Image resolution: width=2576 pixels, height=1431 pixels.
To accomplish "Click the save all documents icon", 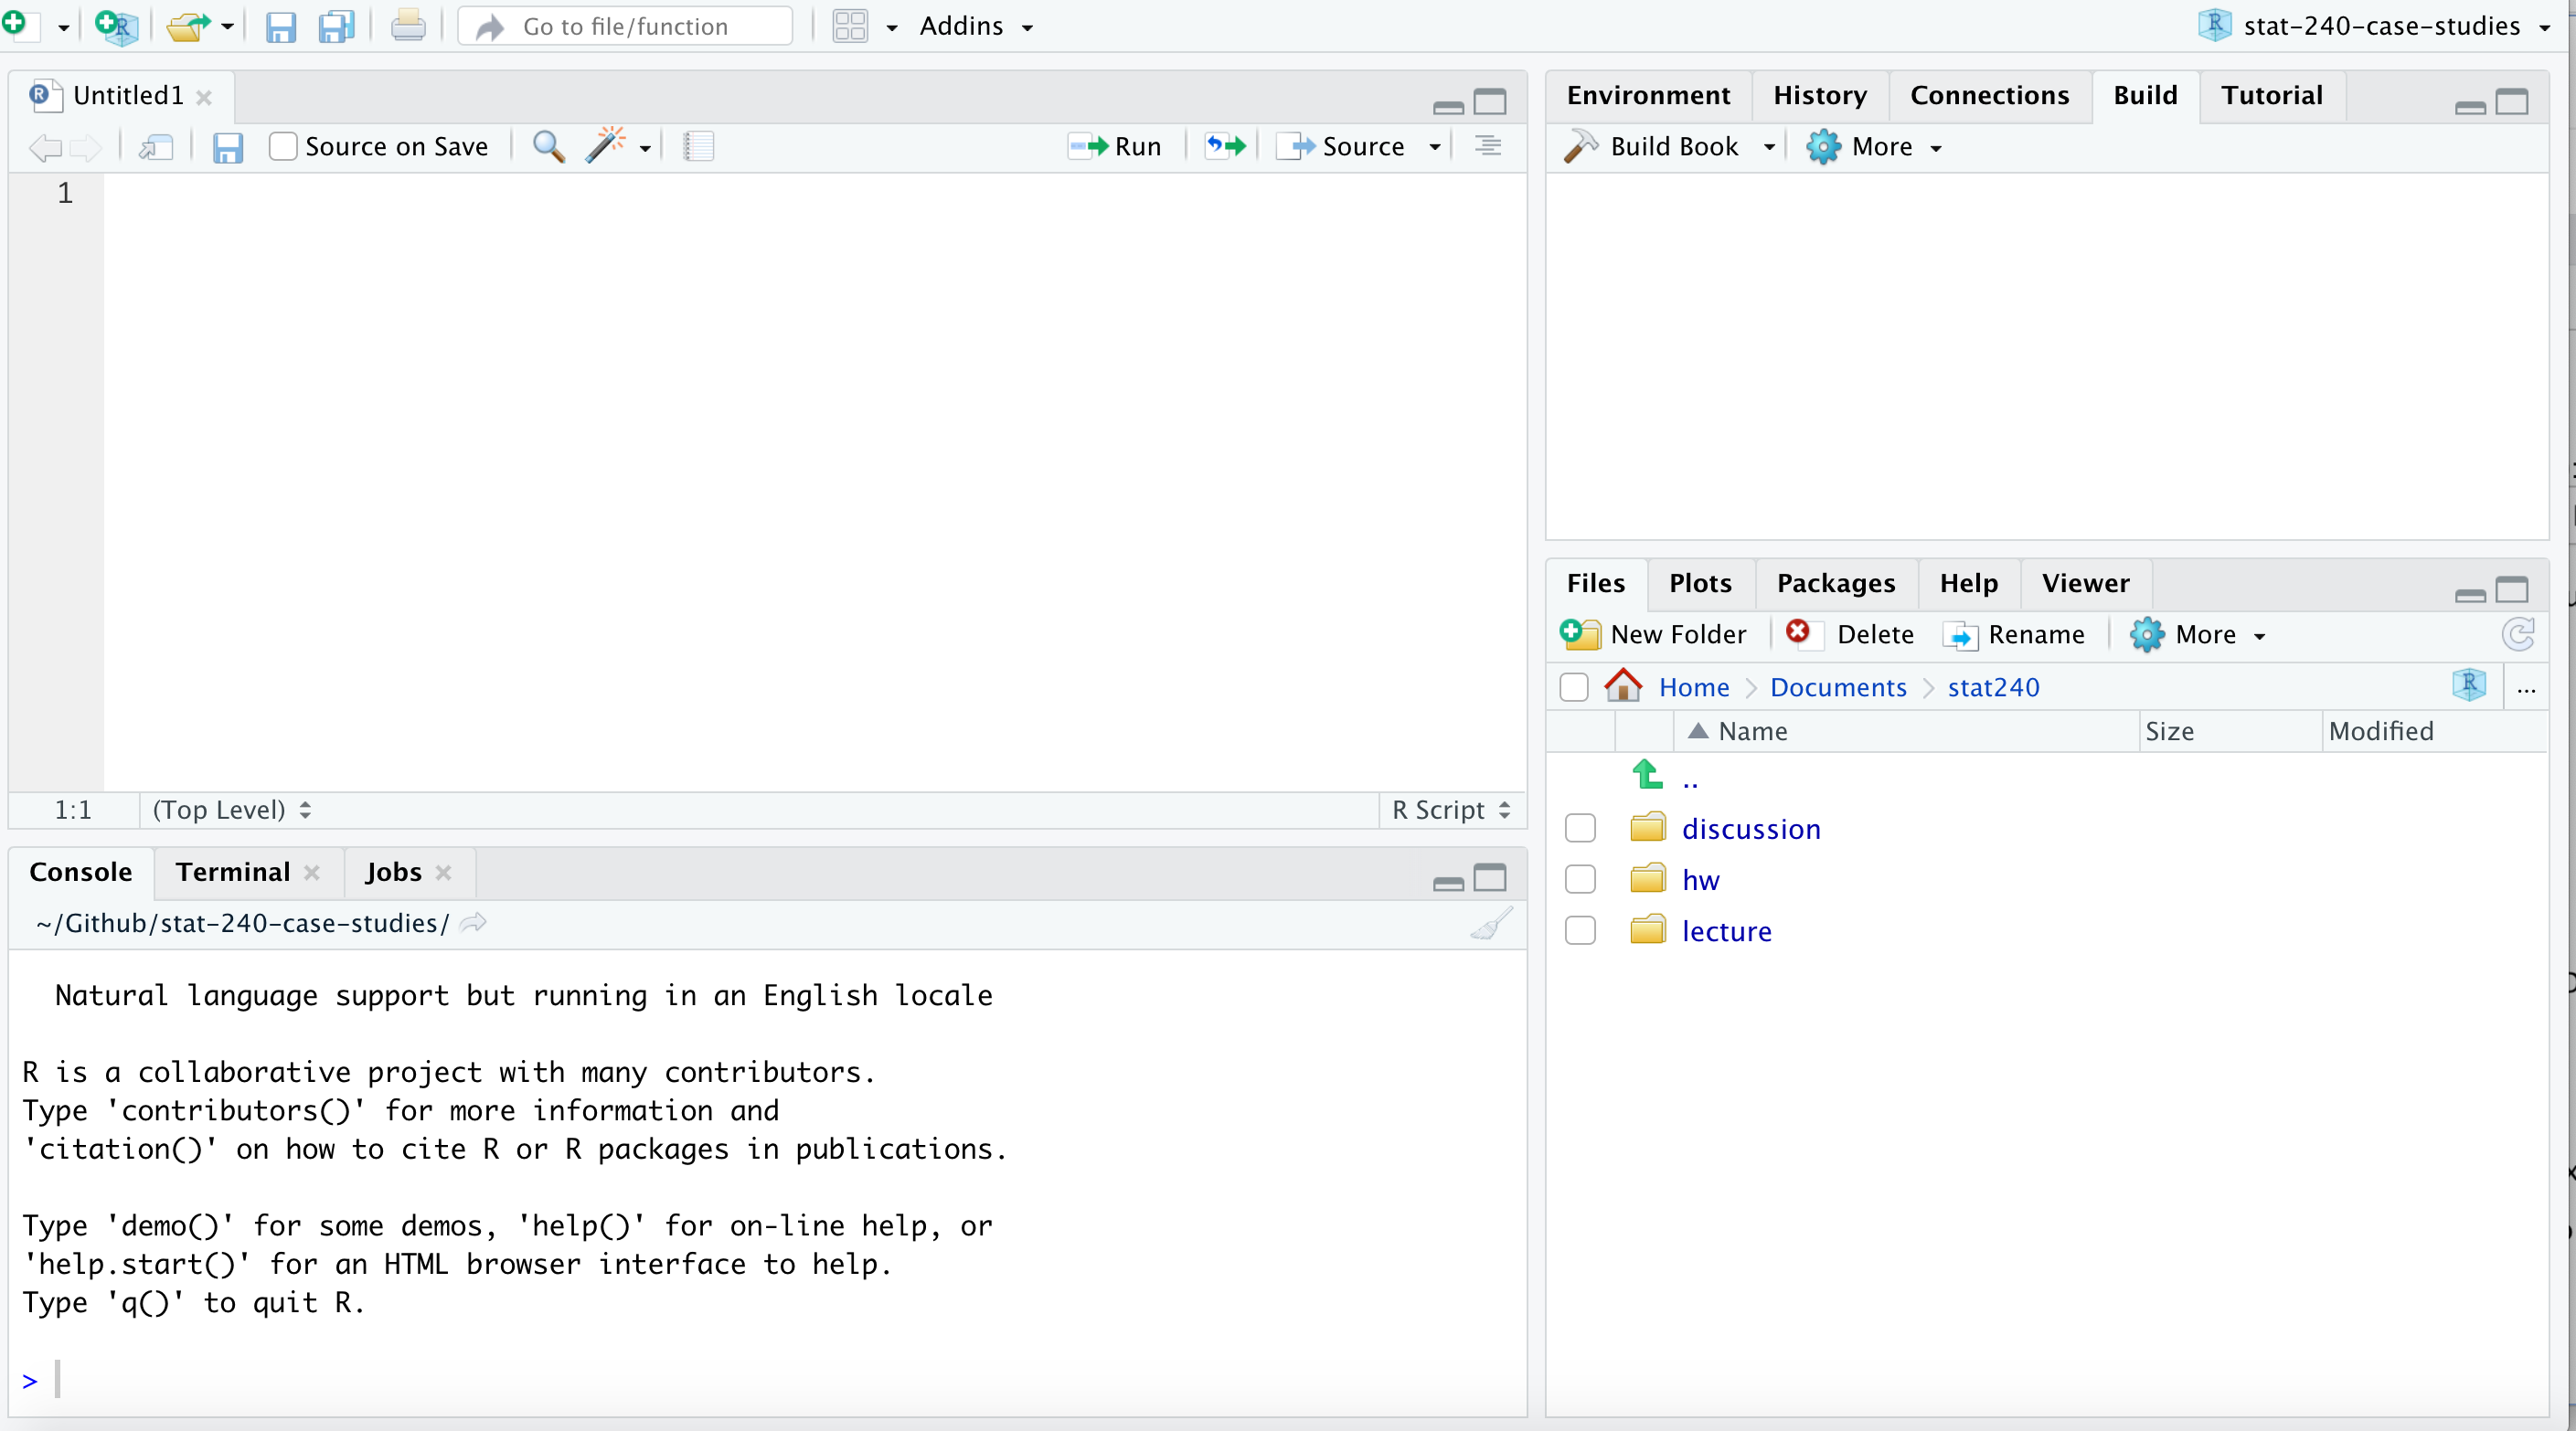I will coord(336,26).
